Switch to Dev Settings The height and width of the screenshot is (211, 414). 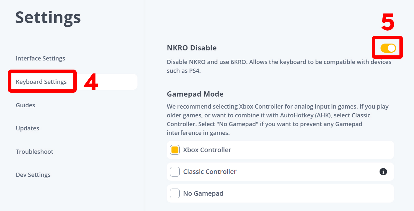pos(33,175)
